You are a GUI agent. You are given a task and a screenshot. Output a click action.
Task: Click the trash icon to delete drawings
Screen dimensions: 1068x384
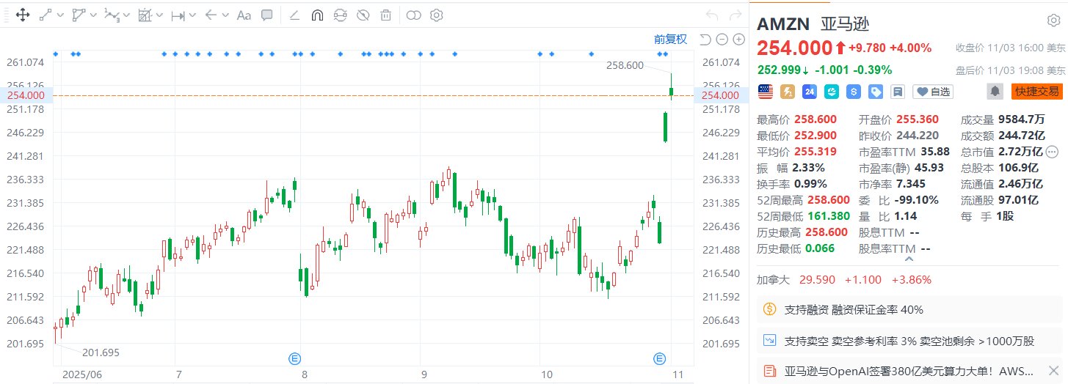pyautogui.click(x=385, y=15)
